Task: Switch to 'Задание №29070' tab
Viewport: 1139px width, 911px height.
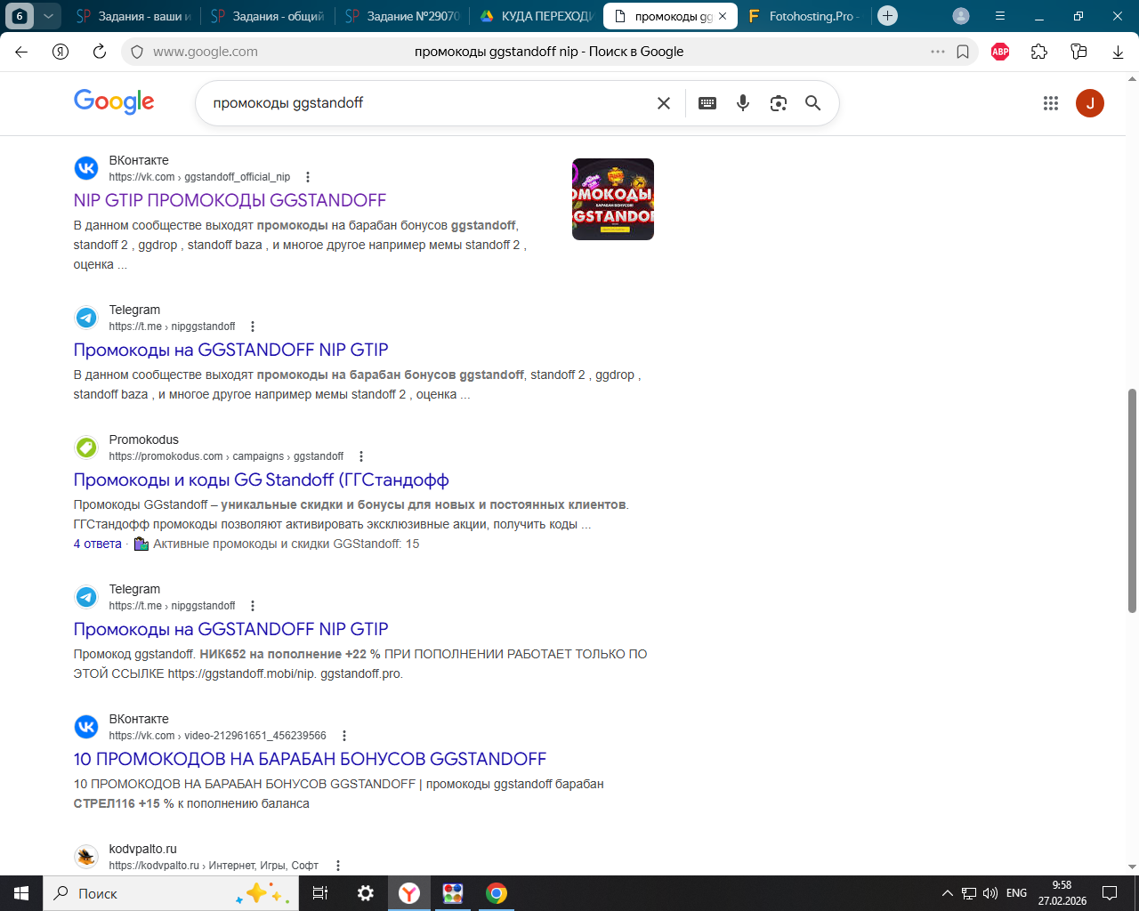Action: (402, 16)
